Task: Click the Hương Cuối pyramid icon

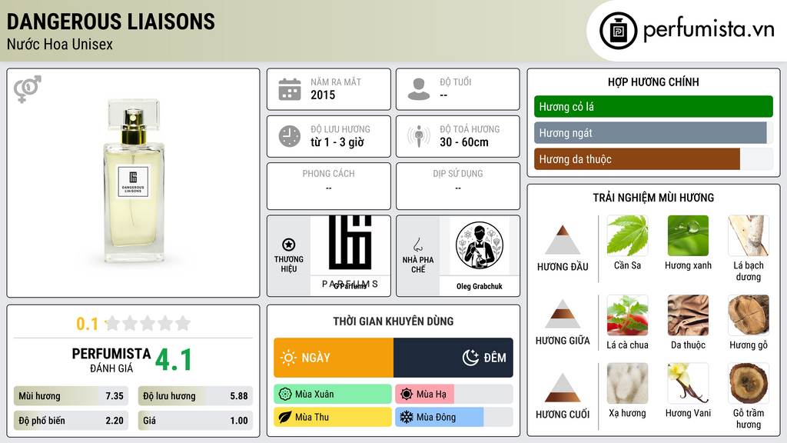Action: coord(563,388)
